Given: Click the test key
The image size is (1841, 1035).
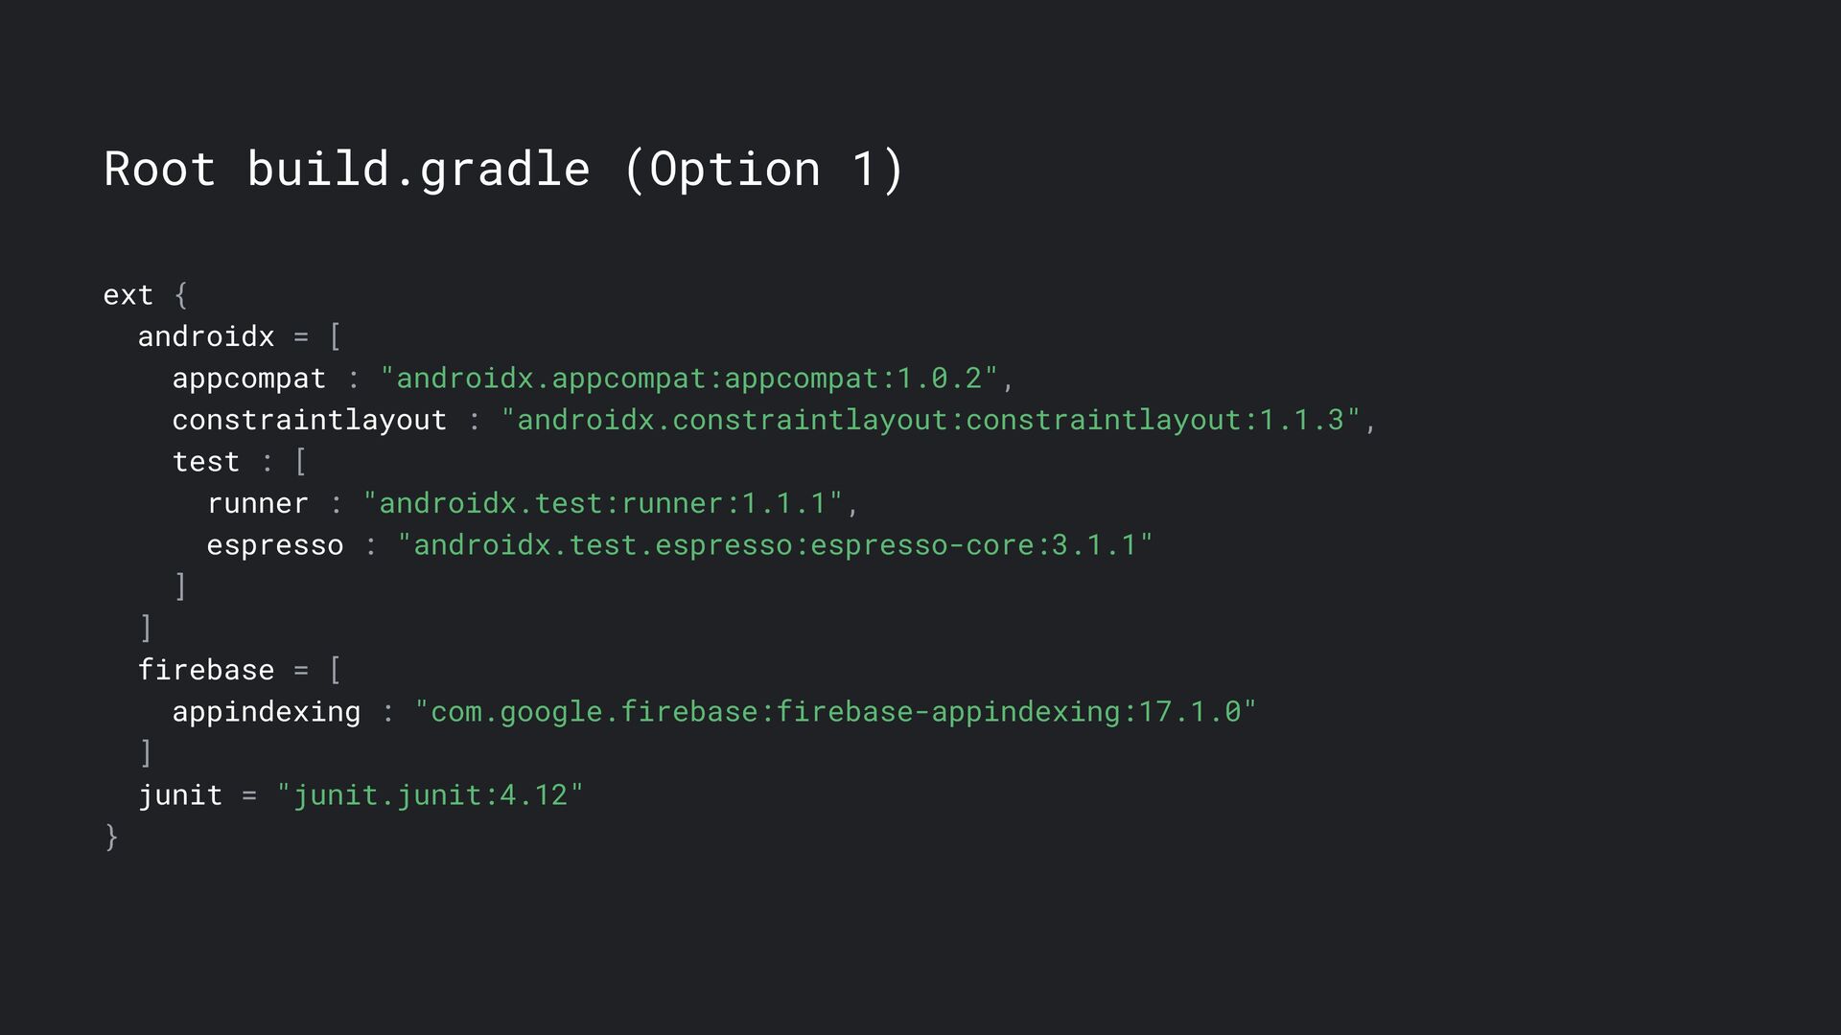Looking at the screenshot, I should [206, 462].
